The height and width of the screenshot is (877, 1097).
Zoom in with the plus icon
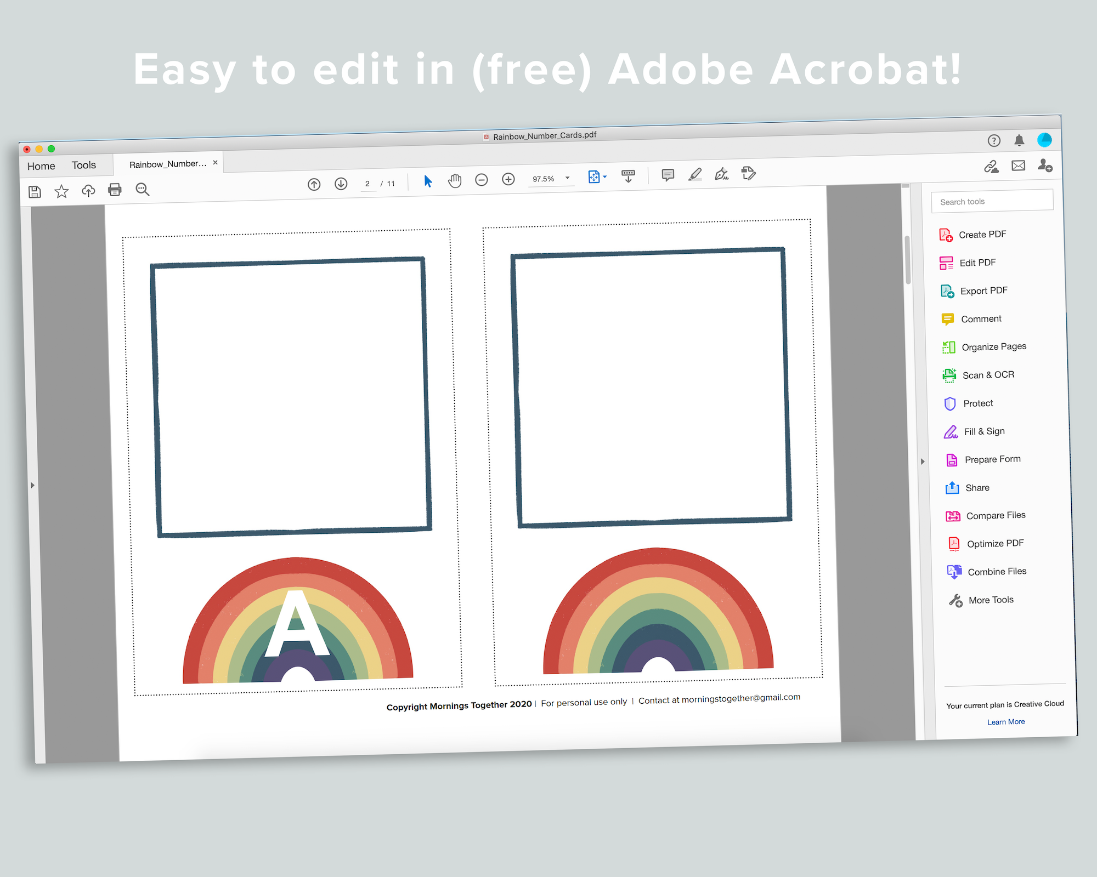508,179
